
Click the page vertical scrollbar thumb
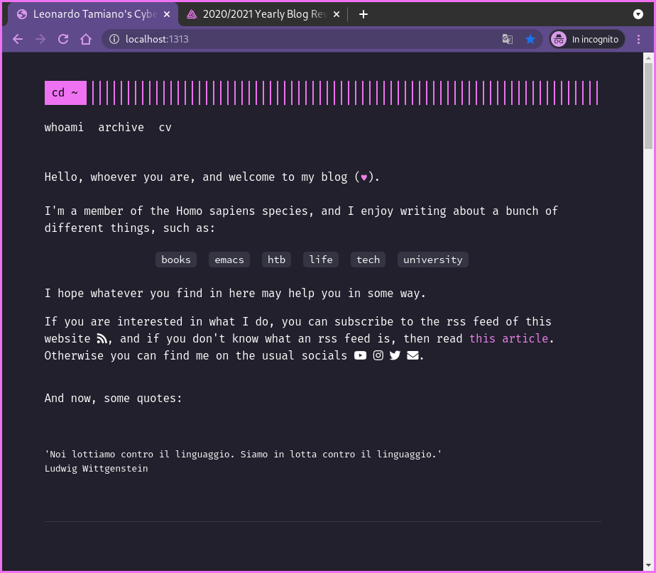(x=648, y=106)
